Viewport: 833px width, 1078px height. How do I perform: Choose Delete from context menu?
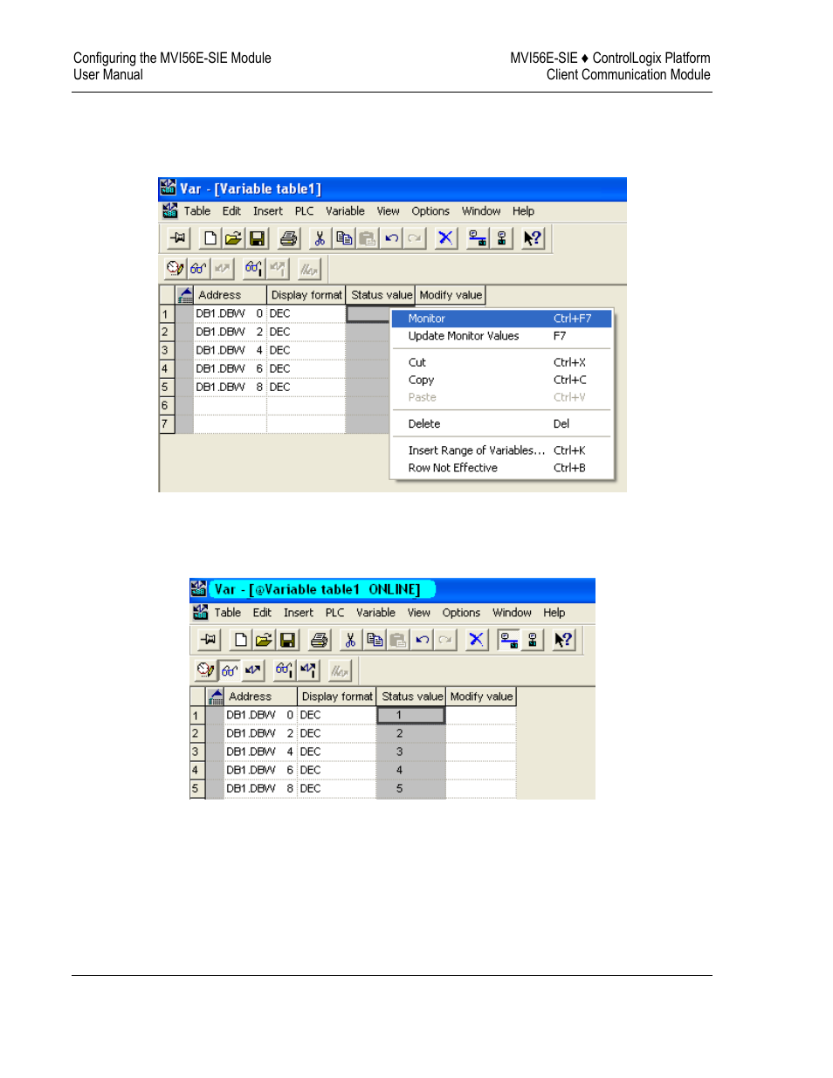coord(501,424)
